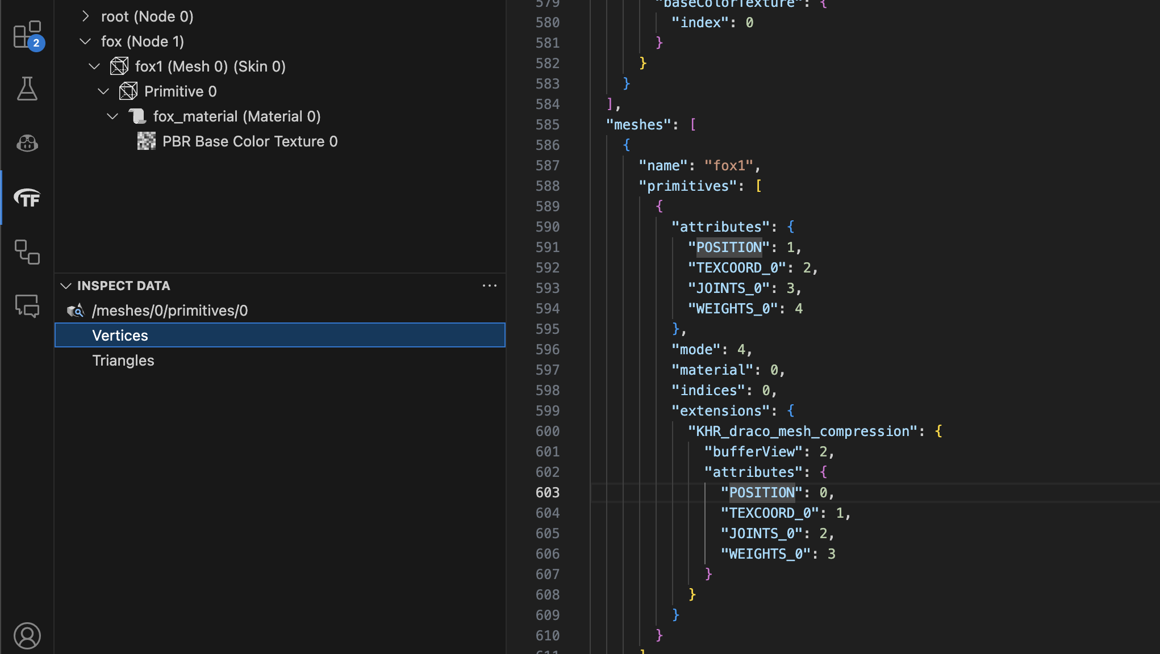Select Vertices in the Inspect Data panel
1160x654 pixels.
[120, 335]
